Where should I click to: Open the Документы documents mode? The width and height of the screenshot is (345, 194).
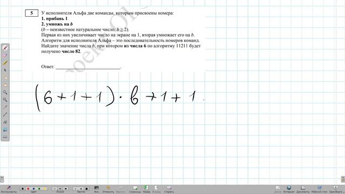pos(303,189)
